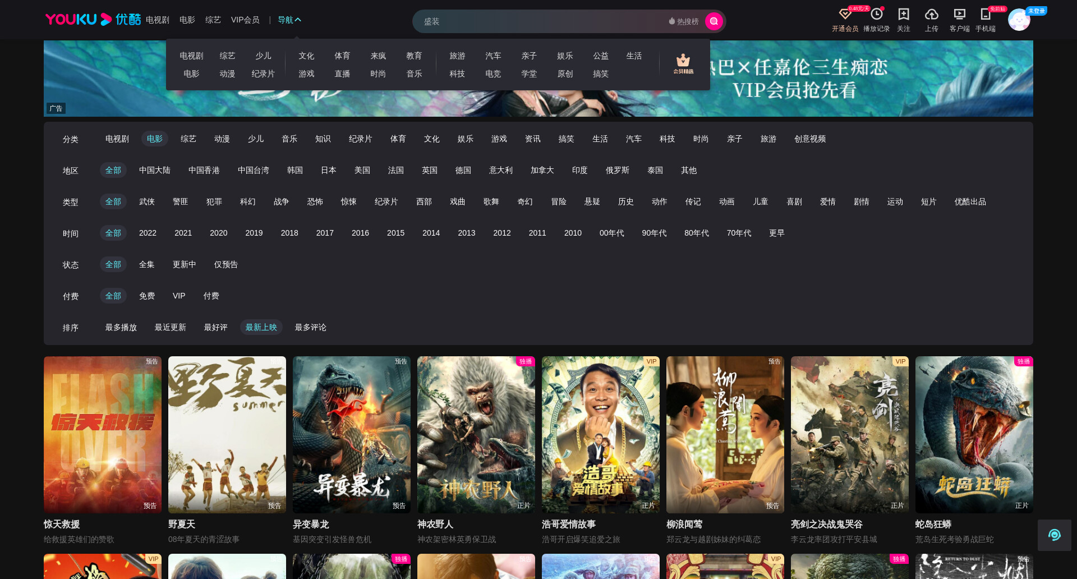
Task: Select 优酷出品 in the 类型 filter
Action: 970,201
